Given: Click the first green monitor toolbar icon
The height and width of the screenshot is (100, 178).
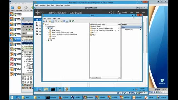Looking at the screenshot, I should click(70, 21).
